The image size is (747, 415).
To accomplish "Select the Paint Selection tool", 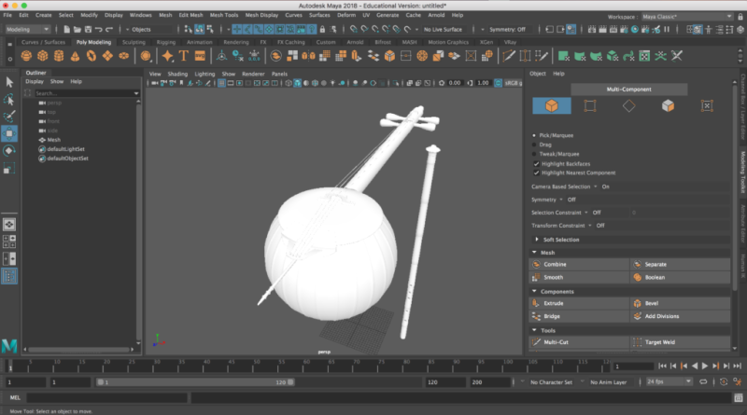I will 9,116.
